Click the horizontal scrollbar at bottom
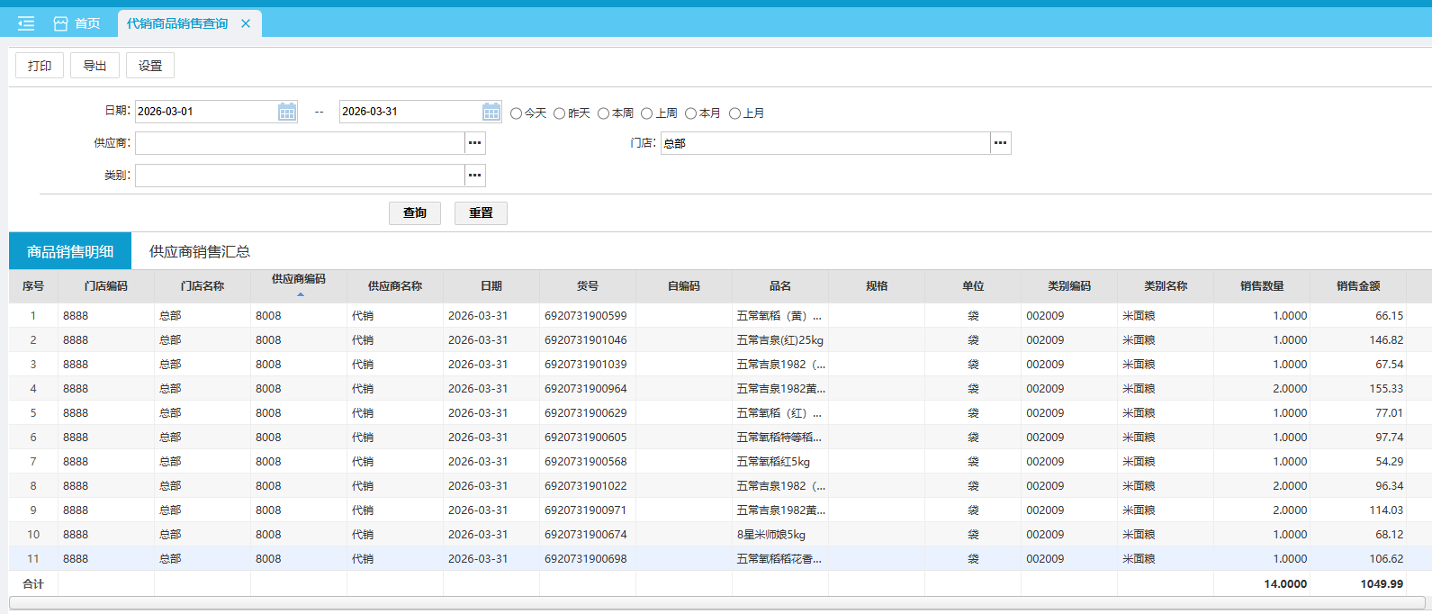The height and width of the screenshot is (614, 1432). tap(716, 602)
